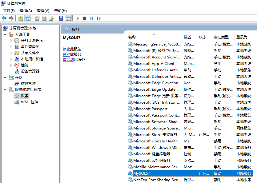Collapse the 服务和应用程序 tree node

(x=5, y=90)
